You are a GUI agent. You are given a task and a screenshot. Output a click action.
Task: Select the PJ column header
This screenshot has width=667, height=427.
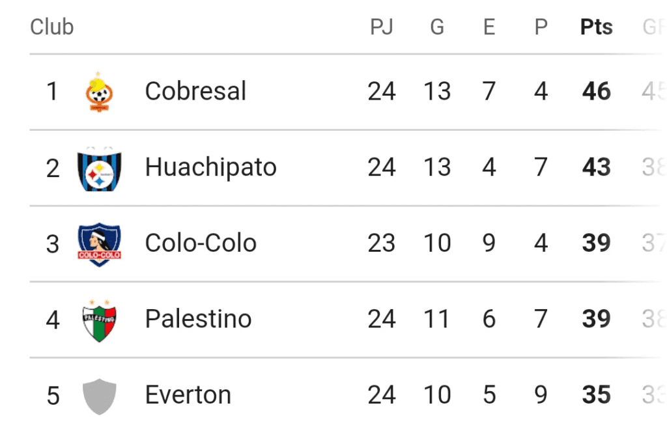tap(382, 27)
